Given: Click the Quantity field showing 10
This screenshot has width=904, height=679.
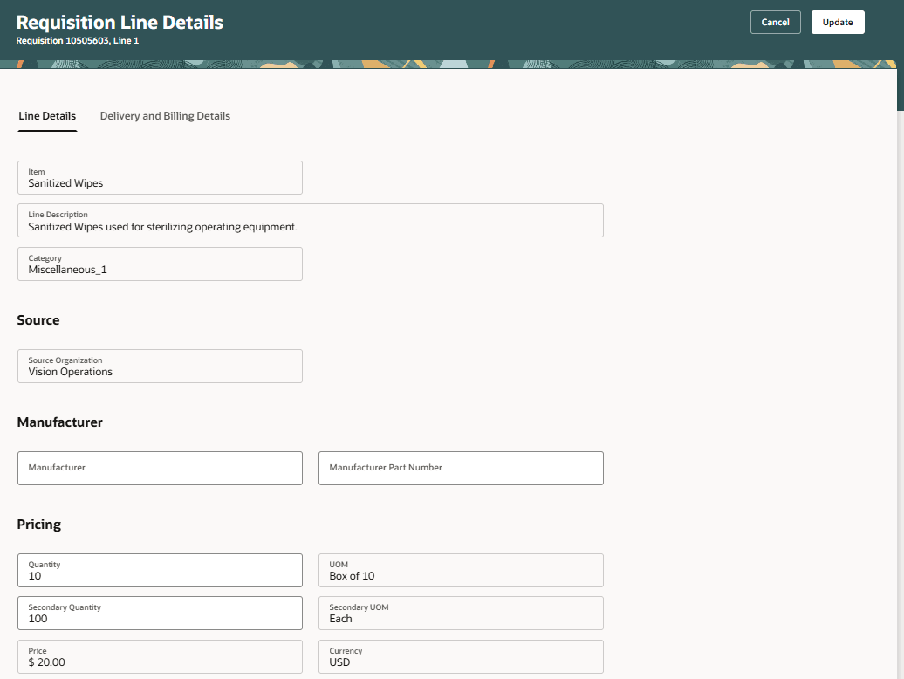Looking at the screenshot, I should pyautogui.click(x=160, y=570).
